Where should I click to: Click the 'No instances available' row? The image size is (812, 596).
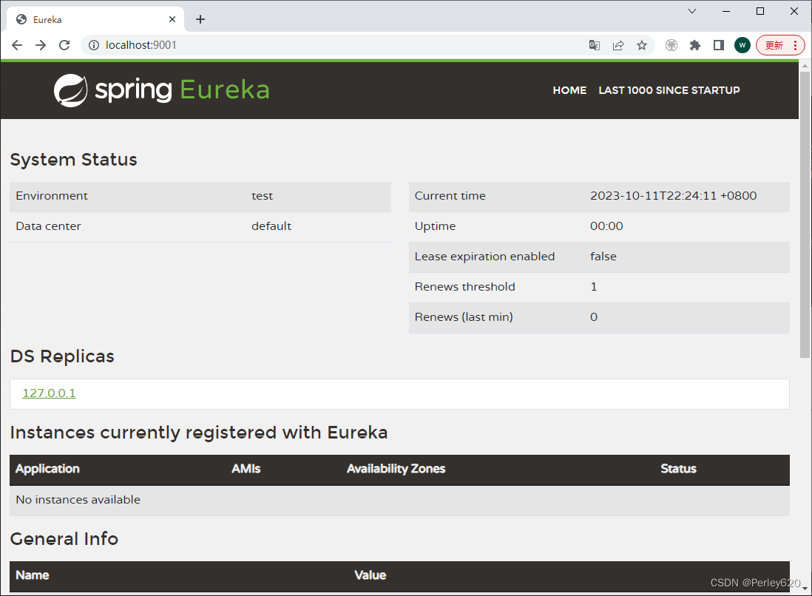tap(399, 500)
